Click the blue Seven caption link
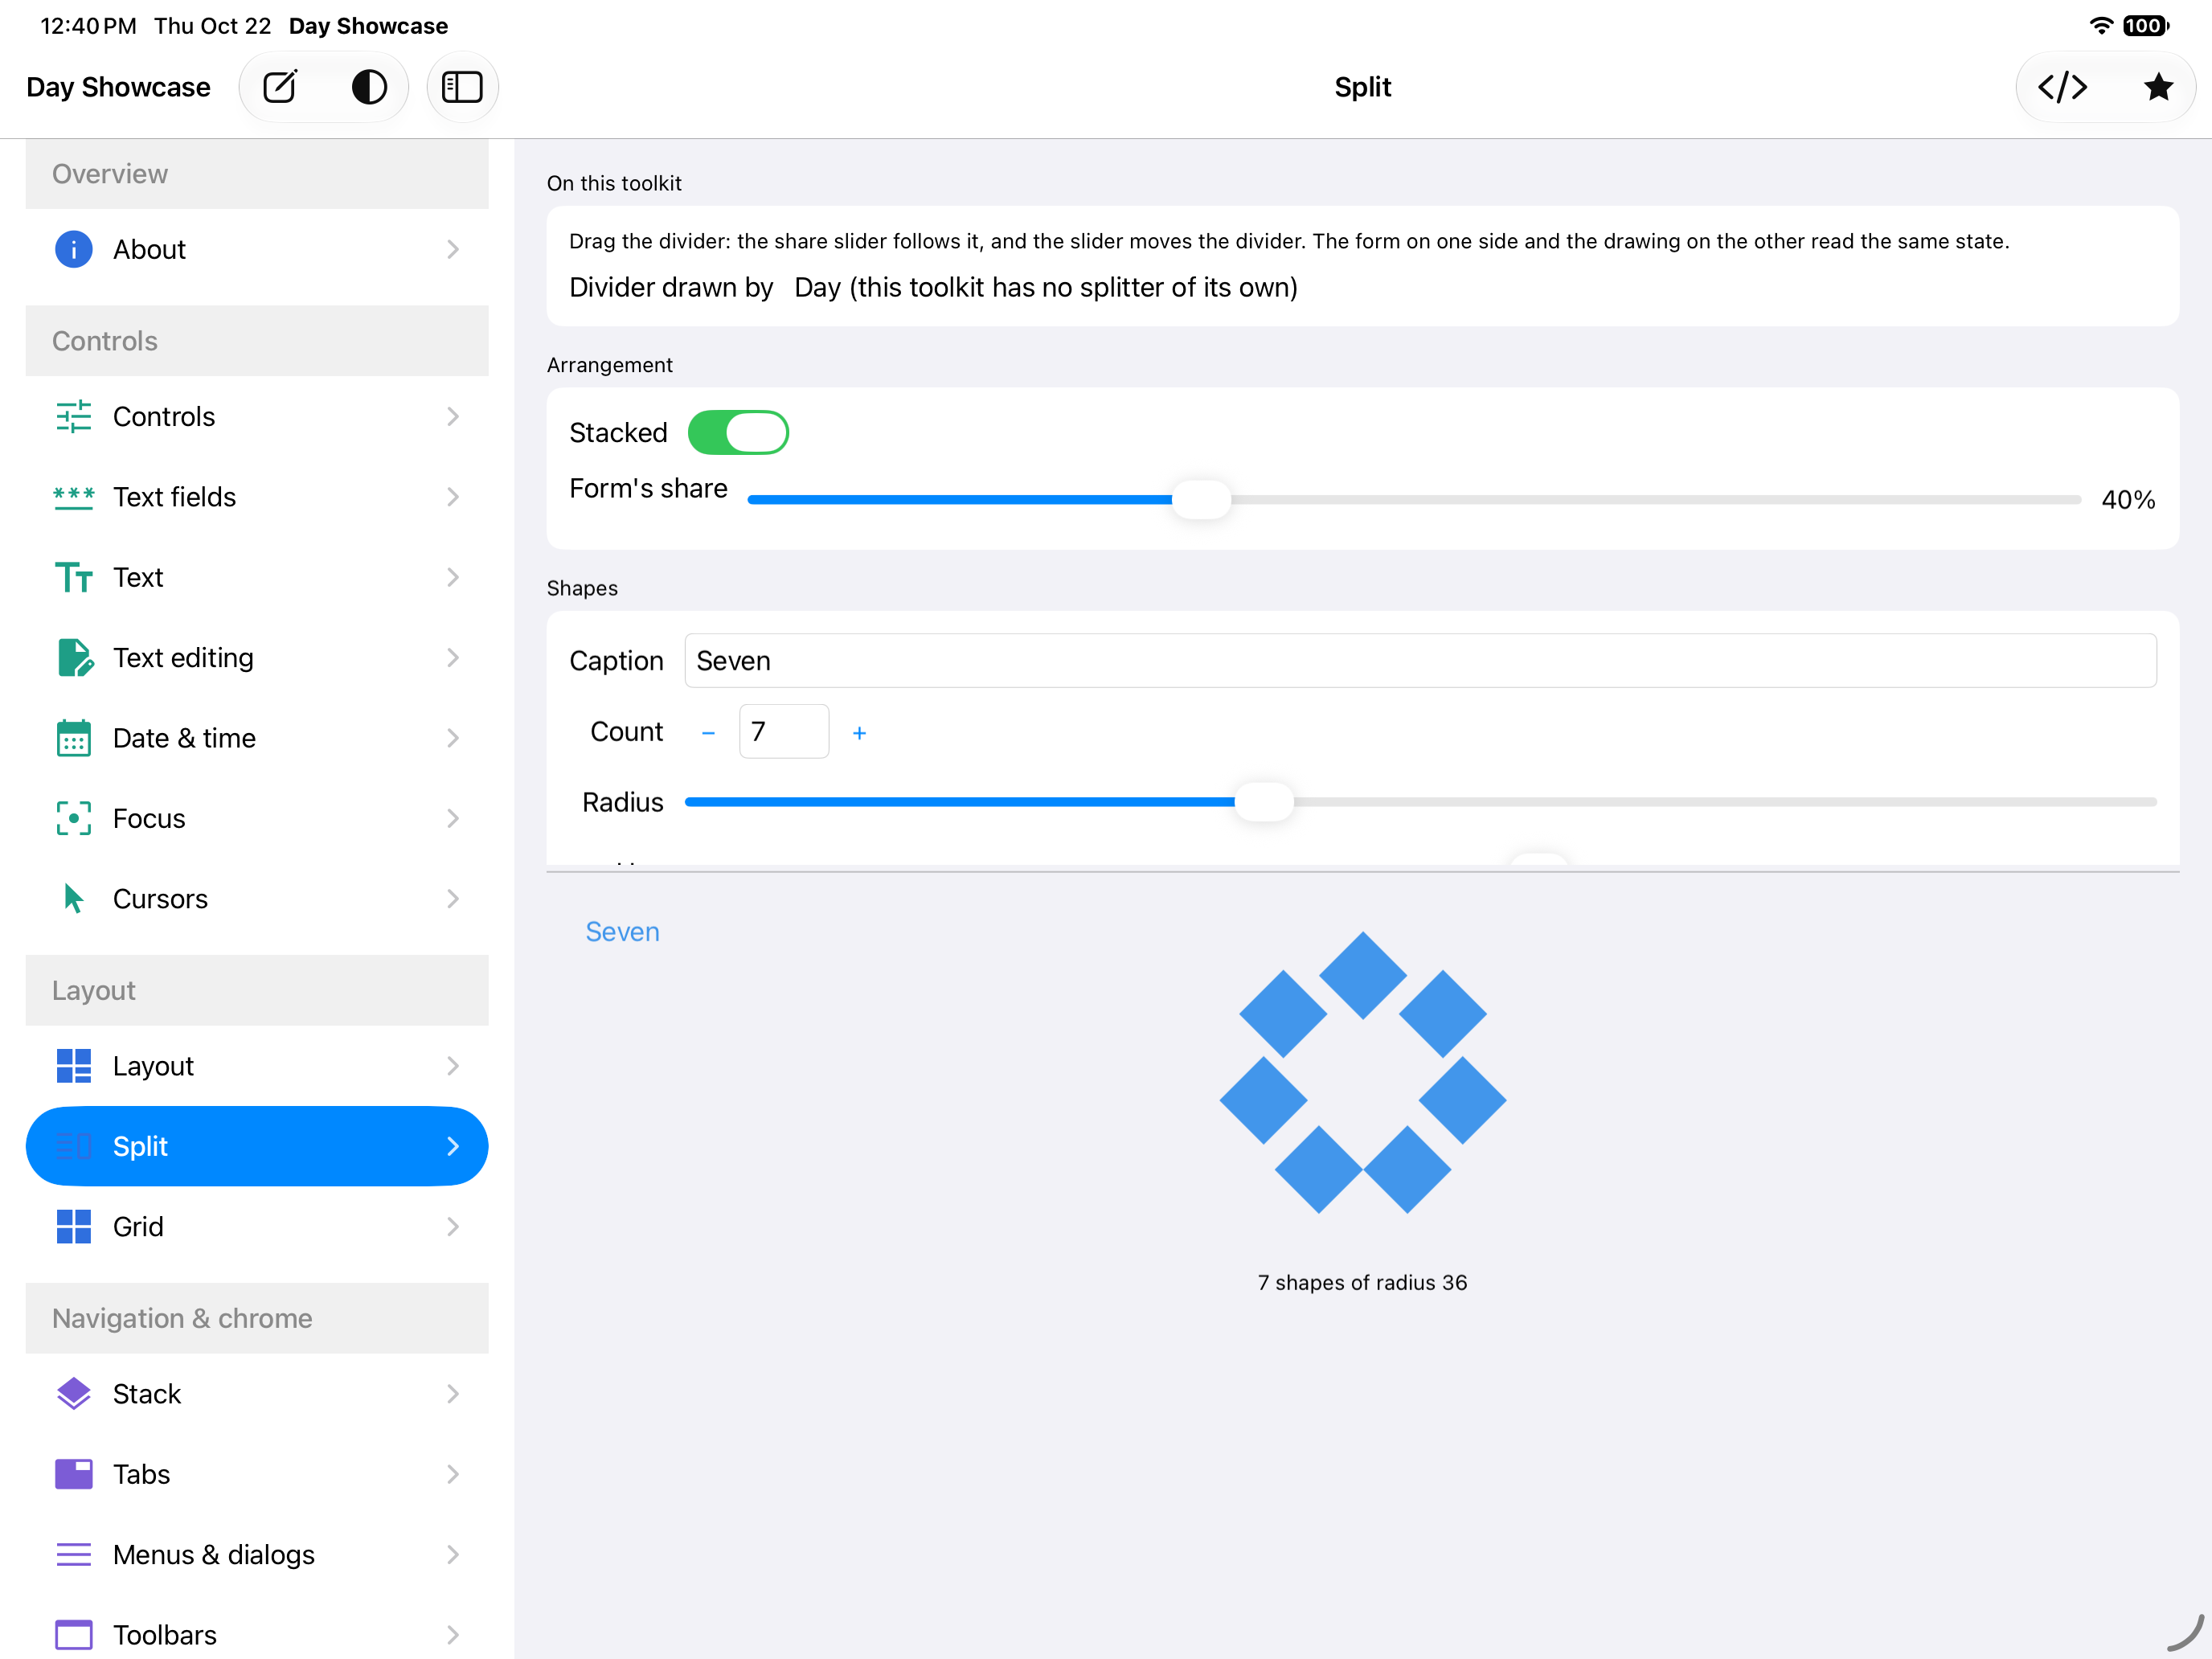 click(x=622, y=931)
